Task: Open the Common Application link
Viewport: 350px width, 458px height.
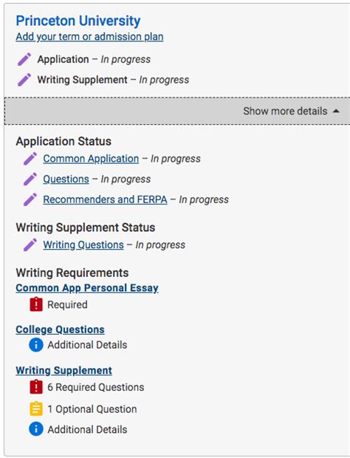Action: (x=91, y=159)
